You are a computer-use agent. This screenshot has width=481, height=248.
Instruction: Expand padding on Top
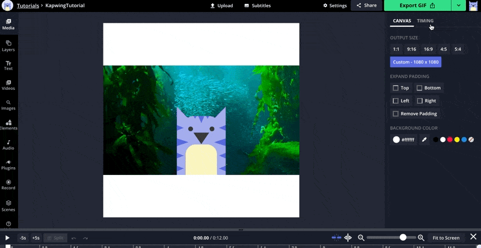(x=401, y=88)
